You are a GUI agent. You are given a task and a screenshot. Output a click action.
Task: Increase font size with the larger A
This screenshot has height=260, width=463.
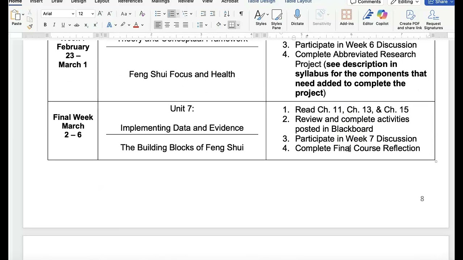[x=100, y=14]
